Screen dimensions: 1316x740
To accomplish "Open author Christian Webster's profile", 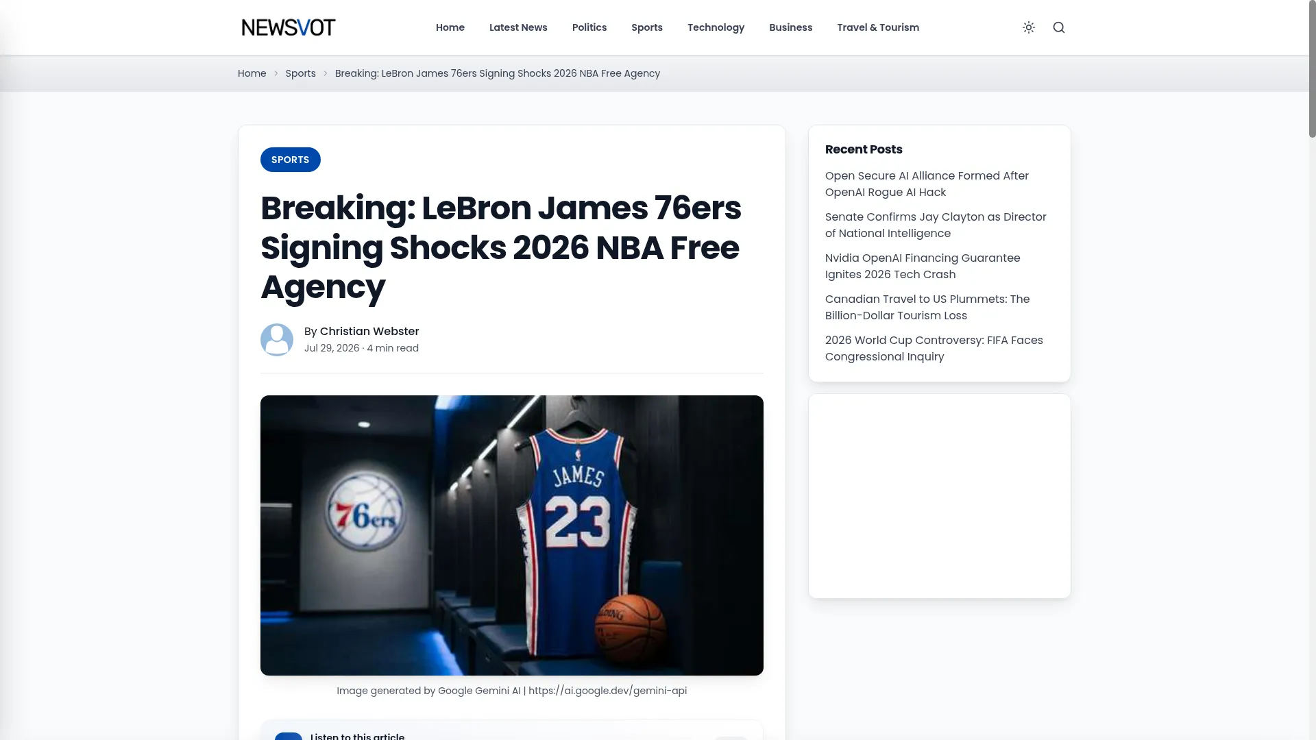I will [x=369, y=332].
